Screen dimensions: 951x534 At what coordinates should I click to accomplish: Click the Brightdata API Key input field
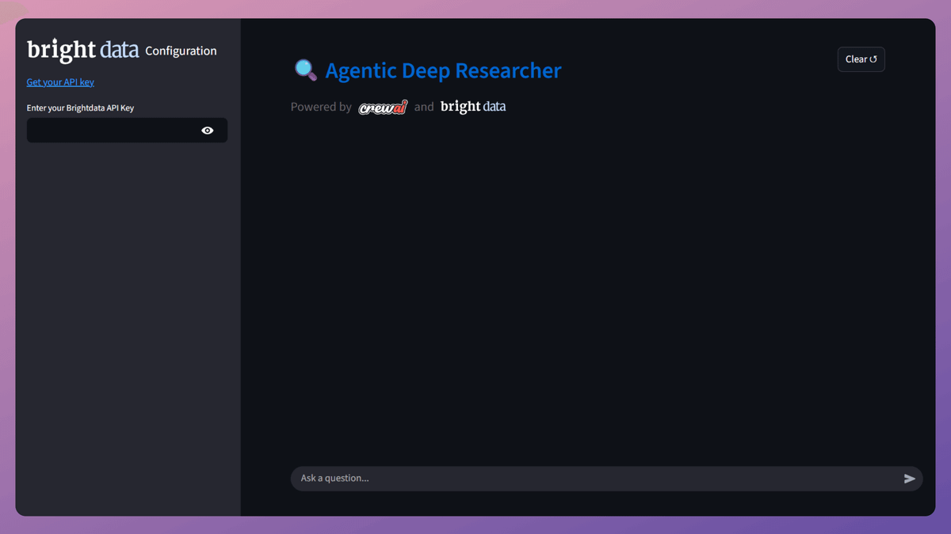coord(127,131)
